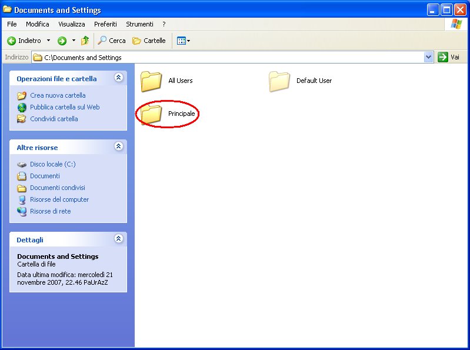470x350 pixels.
Task: Open the File menu
Action: [12, 24]
